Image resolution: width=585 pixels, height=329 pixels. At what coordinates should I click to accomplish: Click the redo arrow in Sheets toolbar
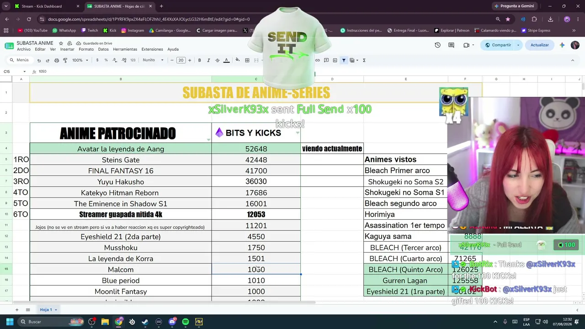[x=48, y=60]
